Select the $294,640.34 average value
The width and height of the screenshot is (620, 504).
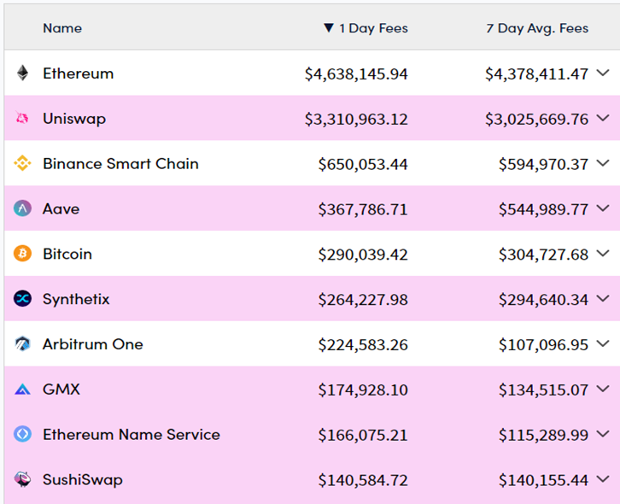pyautogui.click(x=543, y=300)
